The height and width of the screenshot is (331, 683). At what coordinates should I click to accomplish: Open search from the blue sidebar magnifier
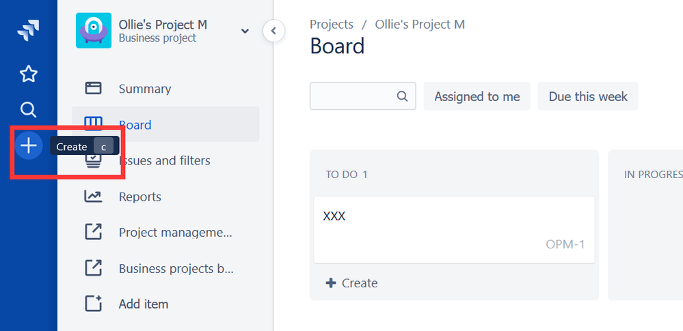coord(29,110)
